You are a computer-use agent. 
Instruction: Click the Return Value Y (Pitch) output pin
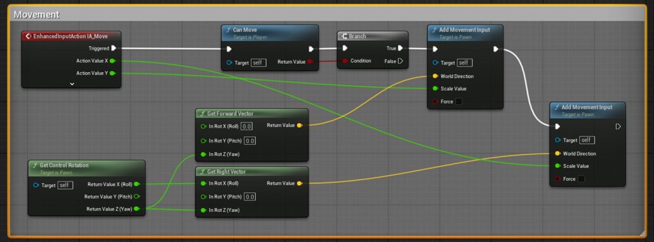[137, 197]
